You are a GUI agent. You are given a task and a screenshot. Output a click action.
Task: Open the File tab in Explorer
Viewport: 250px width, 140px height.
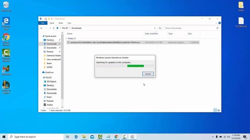(43, 23)
